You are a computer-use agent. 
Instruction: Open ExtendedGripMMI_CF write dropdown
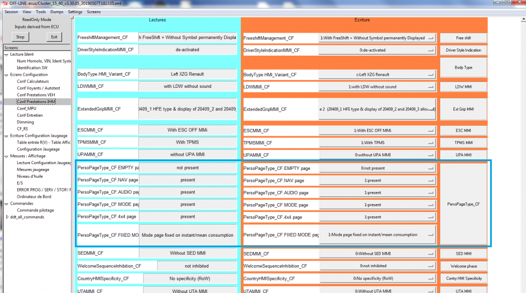point(377,109)
